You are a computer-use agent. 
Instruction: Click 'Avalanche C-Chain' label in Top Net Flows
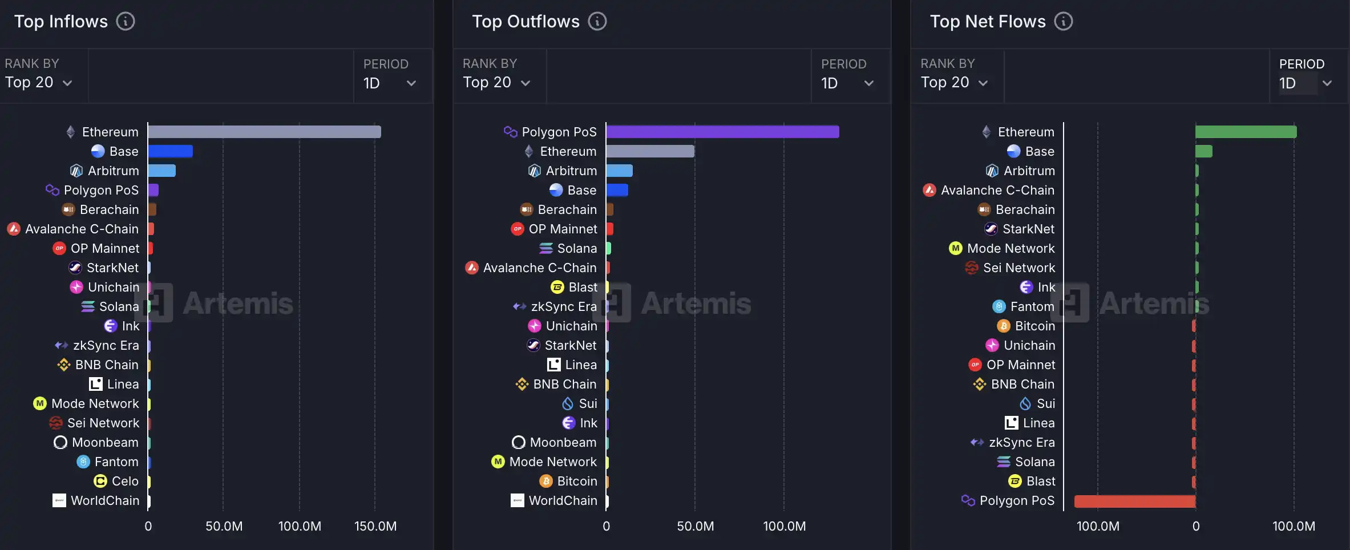[x=997, y=190]
